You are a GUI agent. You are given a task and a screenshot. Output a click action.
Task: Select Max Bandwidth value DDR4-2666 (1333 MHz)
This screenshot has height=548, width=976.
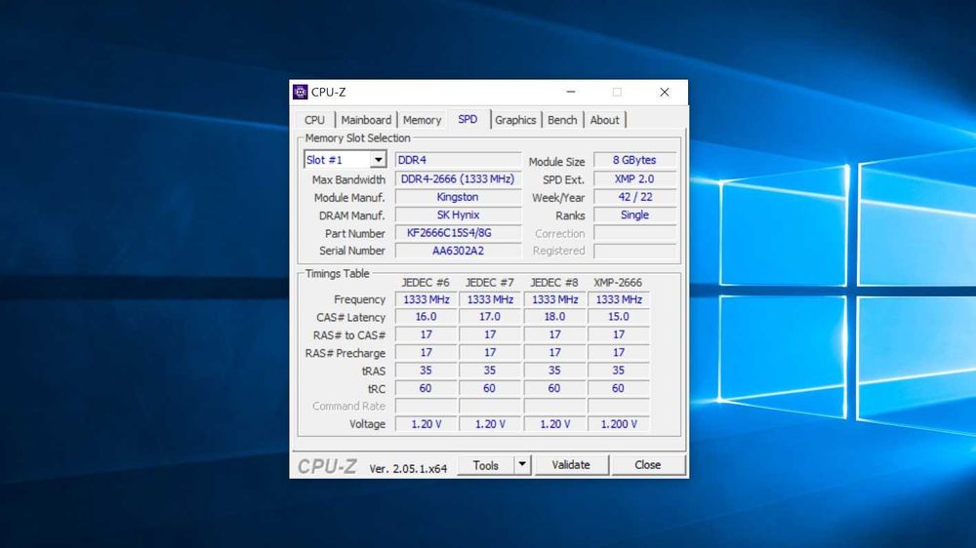[458, 179]
